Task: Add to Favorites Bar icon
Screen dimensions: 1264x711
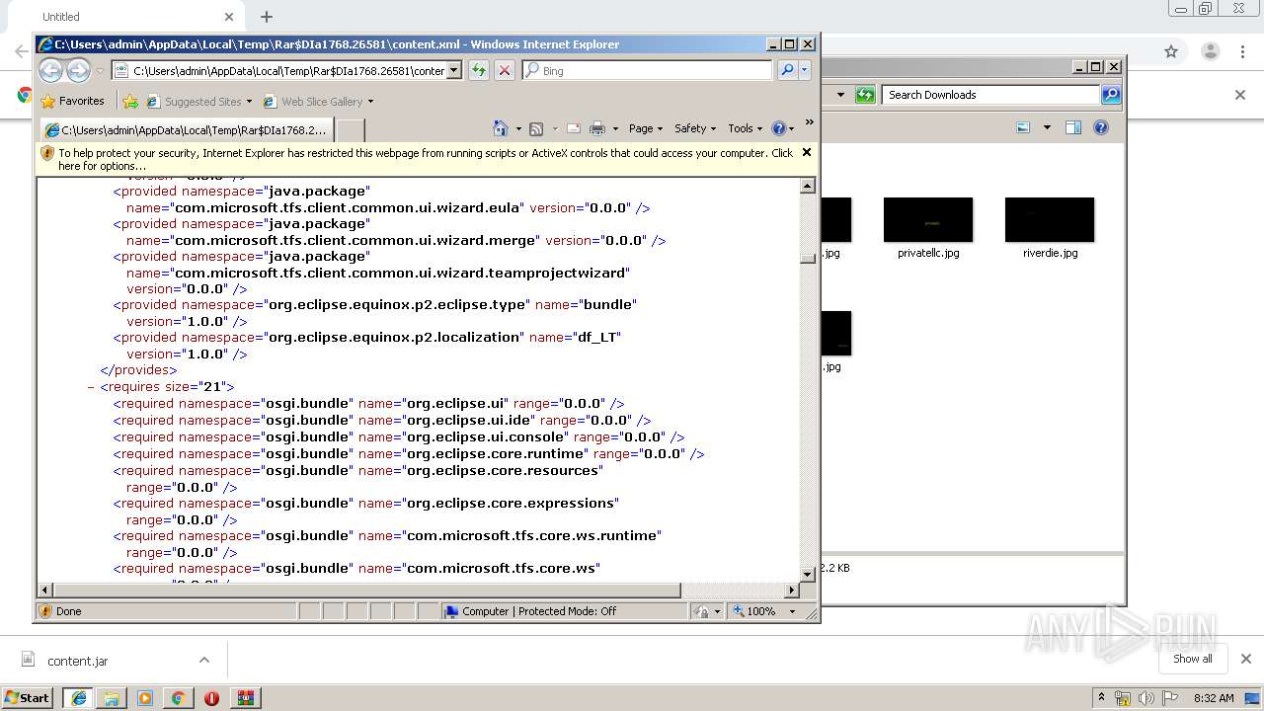Action: click(130, 101)
